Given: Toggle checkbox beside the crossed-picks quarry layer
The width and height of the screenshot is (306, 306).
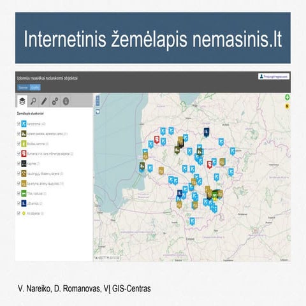Looking at the screenshot, I should pos(18,173).
